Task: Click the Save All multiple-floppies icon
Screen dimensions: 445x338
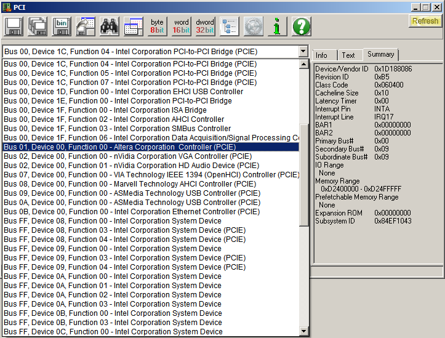Action: [38, 26]
